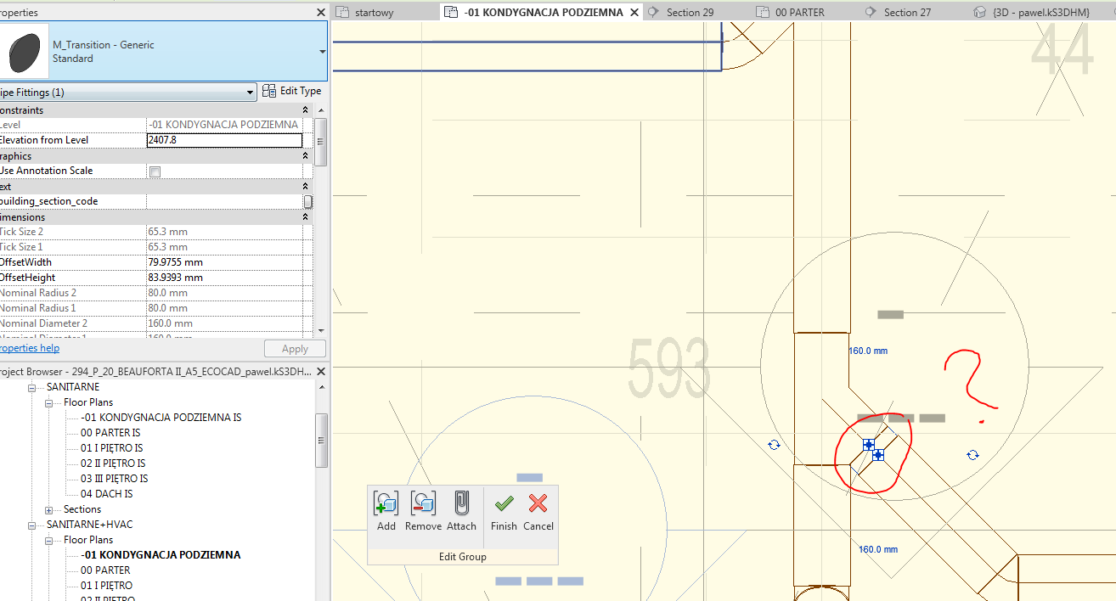Collapse the SANITARNE tree node

pos(33,387)
